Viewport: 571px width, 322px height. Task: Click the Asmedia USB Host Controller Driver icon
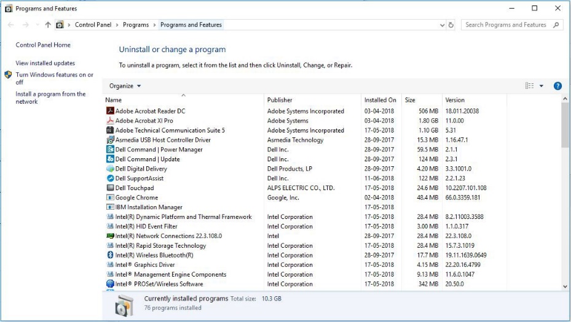pyautogui.click(x=110, y=140)
